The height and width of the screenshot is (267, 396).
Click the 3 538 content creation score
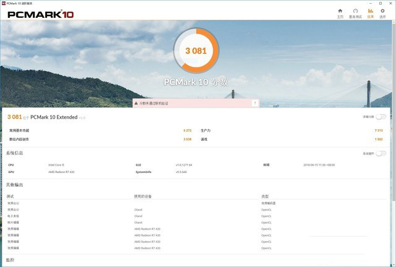(x=187, y=139)
